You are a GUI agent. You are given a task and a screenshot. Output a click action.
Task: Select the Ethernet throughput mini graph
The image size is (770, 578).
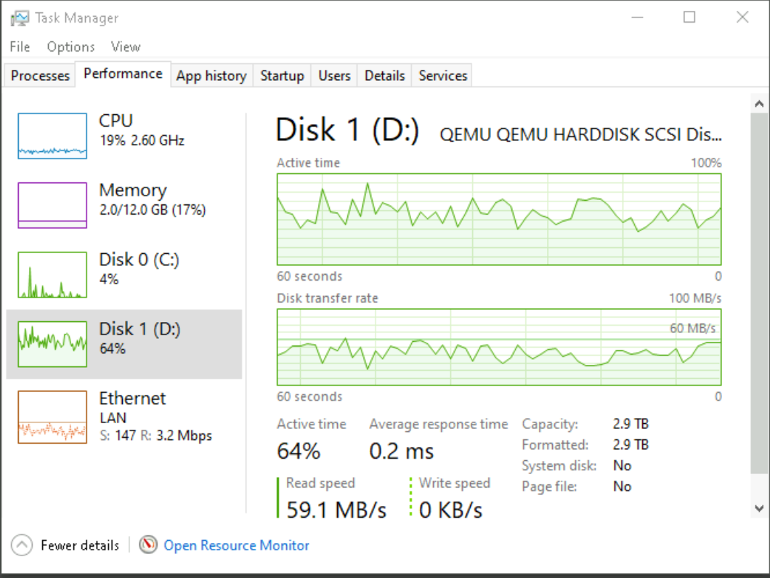pyautogui.click(x=52, y=417)
